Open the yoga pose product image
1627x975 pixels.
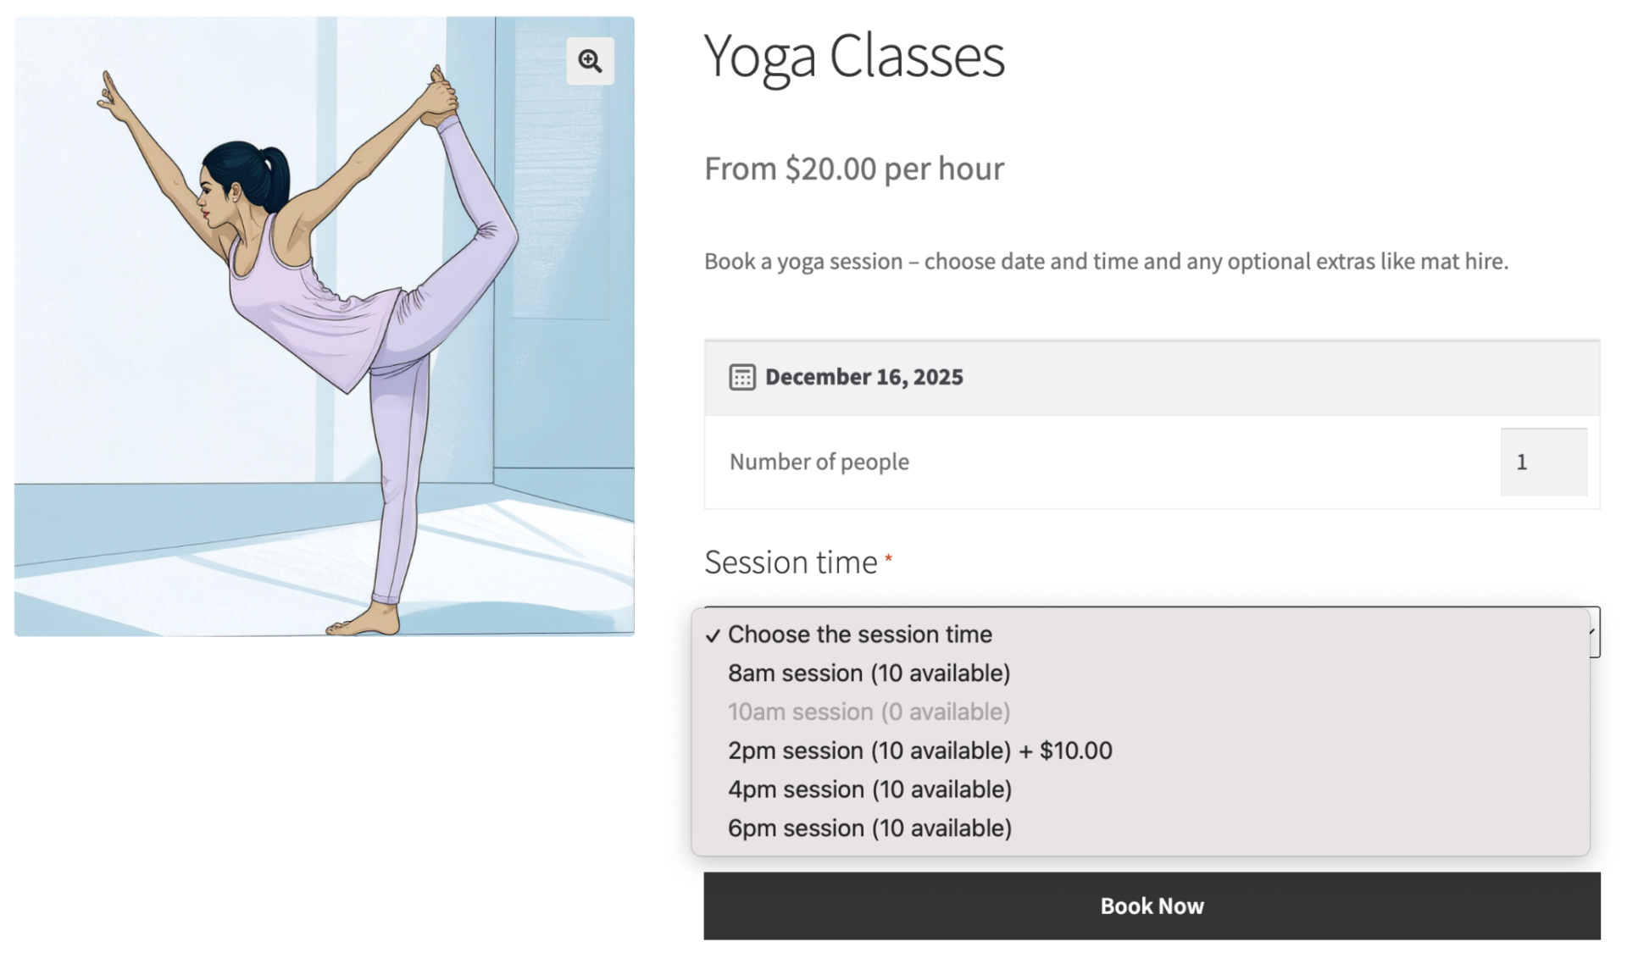tap(324, 326)
